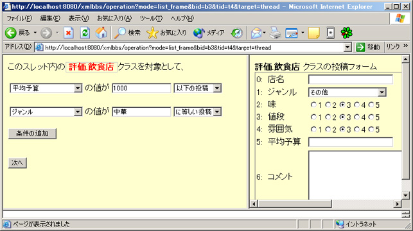Open the Media panel with the globe icon
The height and width of the screenshot is (231, 413).
[199, 33]
